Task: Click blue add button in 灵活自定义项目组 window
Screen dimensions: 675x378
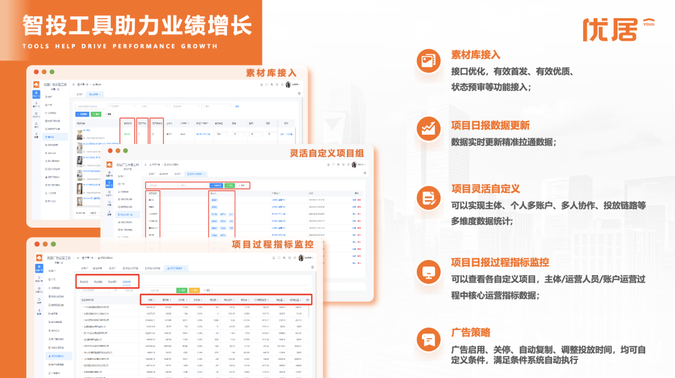Action: [x=216, y=185]
